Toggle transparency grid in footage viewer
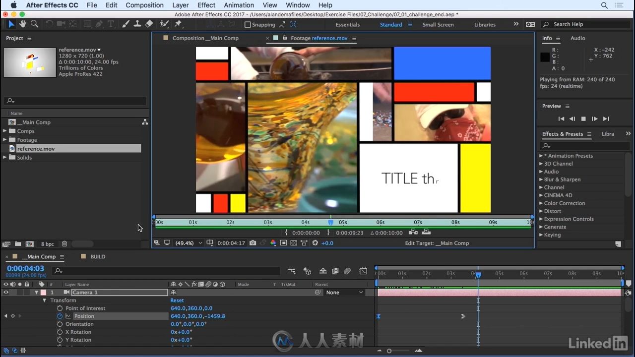The height and width of the screenshot is (357, 635). pos(294,243)
